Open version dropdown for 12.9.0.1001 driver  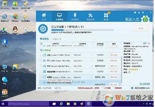[92, 72]
